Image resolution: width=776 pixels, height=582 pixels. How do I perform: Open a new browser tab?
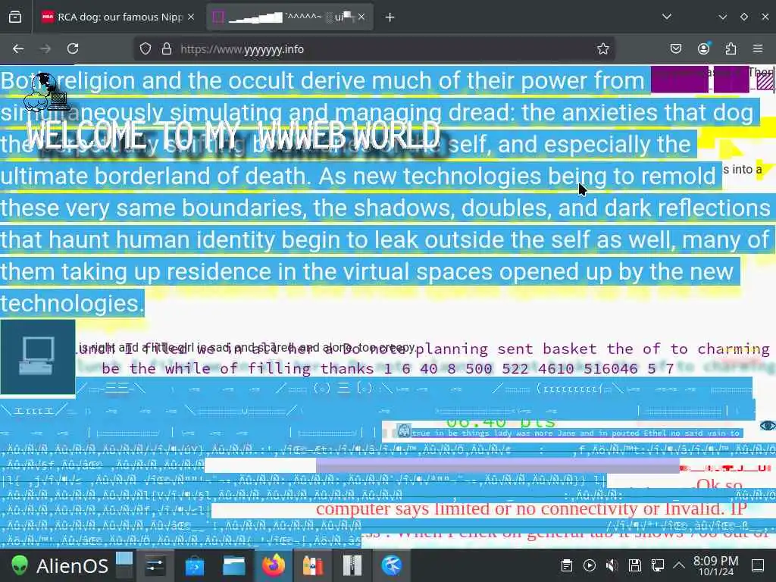390,17
